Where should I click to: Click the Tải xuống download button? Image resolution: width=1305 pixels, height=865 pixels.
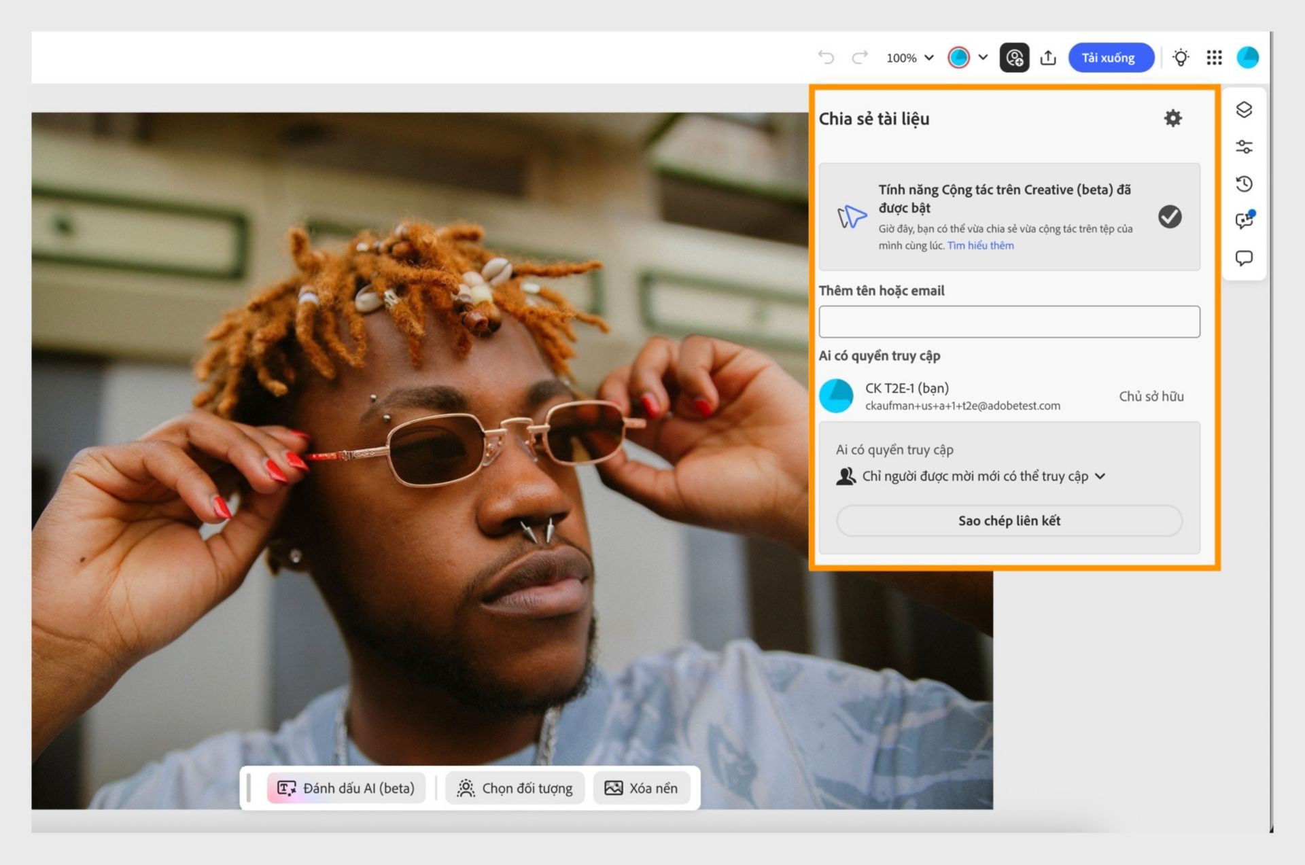pyautogui.click(x=1111, y=58)
